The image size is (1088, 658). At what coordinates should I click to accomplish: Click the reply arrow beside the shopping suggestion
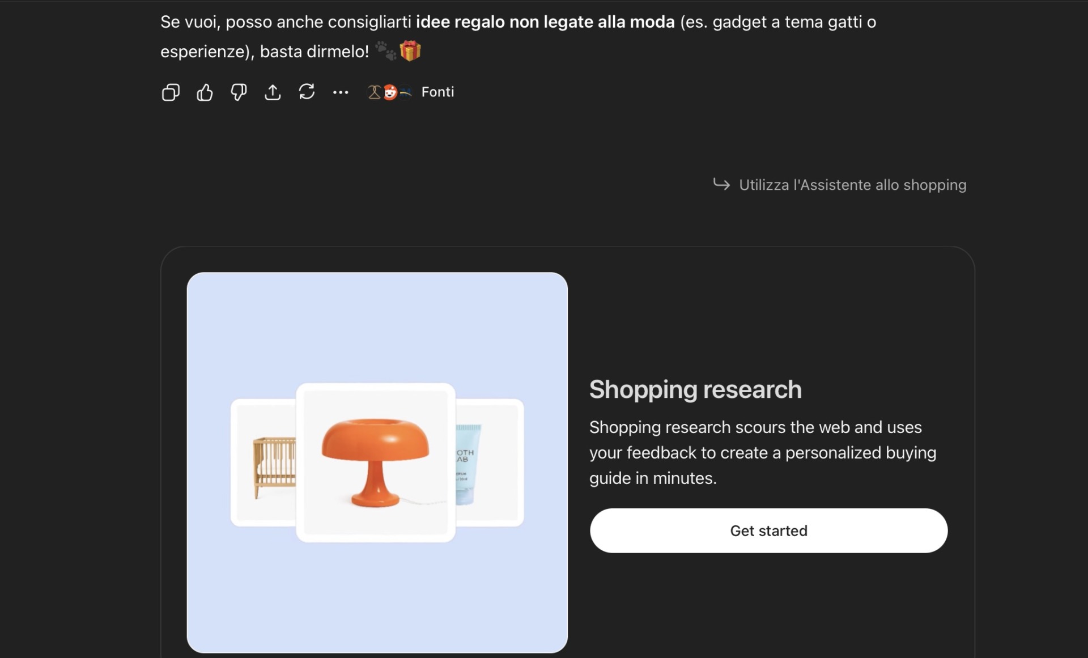[x=721, y=184]
